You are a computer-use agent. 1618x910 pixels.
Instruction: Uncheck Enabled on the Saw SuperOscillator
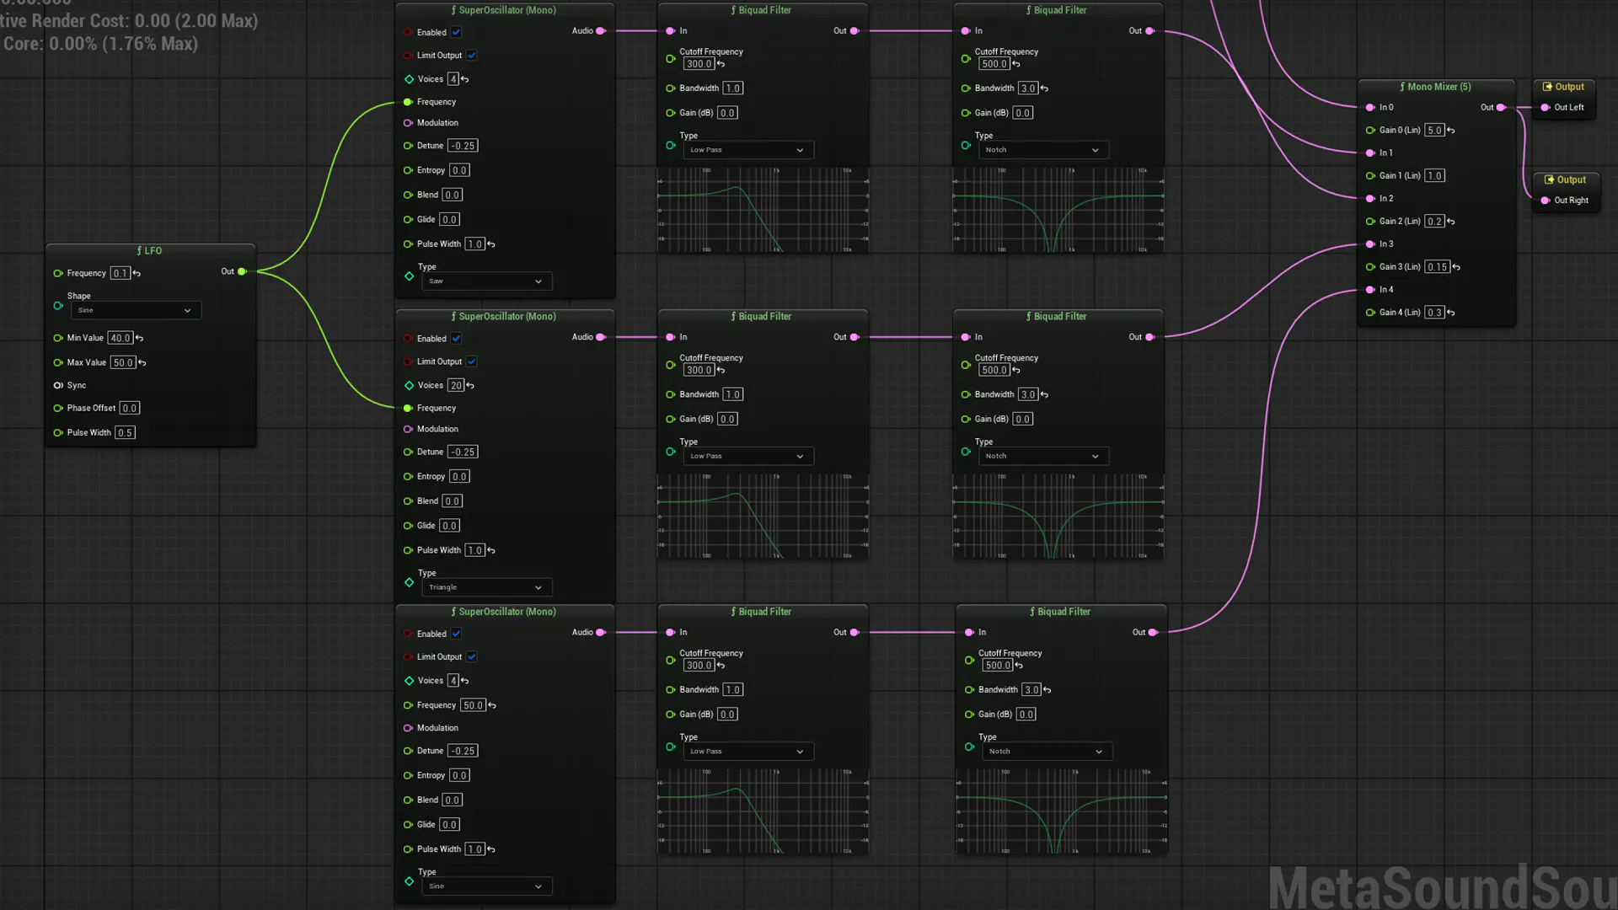pos(456,32)
